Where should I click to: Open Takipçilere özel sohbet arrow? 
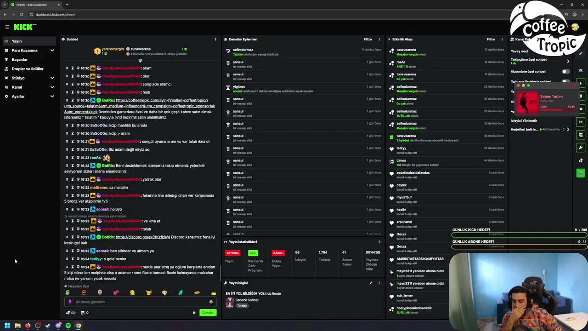pos(568,61)
